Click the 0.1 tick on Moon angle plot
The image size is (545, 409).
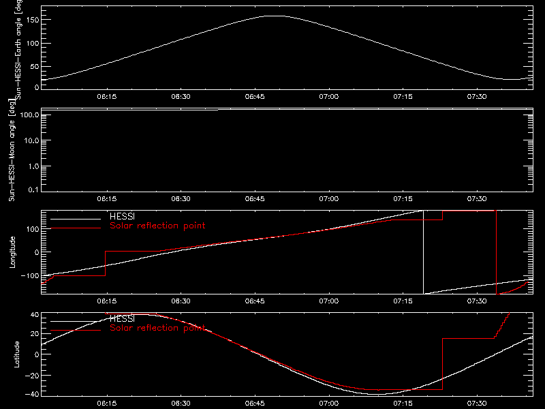tap(33, 190)
